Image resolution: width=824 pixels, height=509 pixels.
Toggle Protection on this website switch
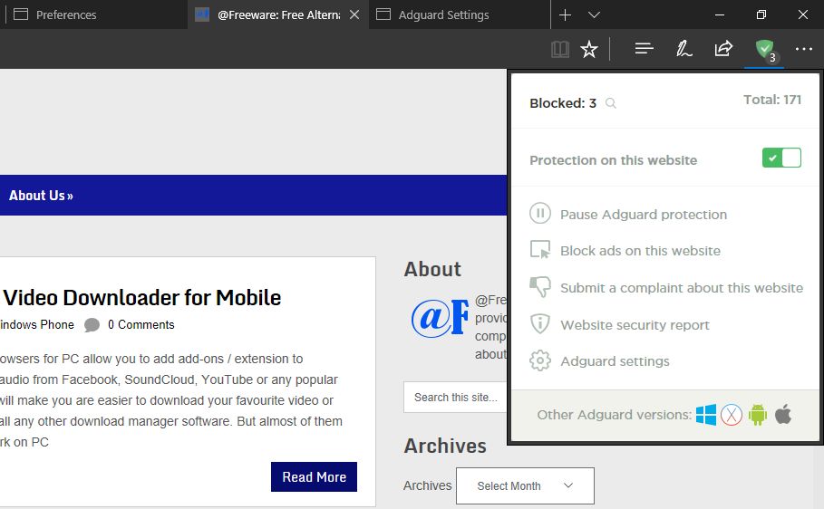(781, 158)
